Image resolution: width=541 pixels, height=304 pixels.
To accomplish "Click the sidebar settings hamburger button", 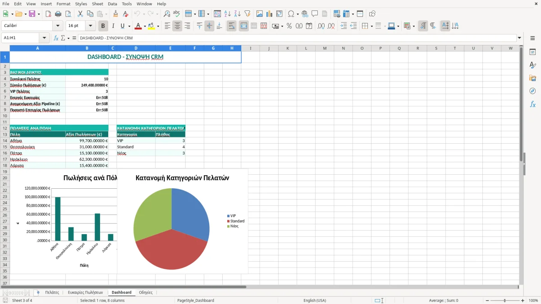I will [x=532, y=39].
